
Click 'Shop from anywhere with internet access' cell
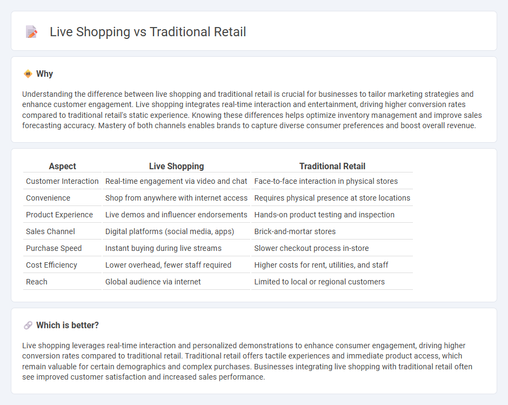coord(176,198)
